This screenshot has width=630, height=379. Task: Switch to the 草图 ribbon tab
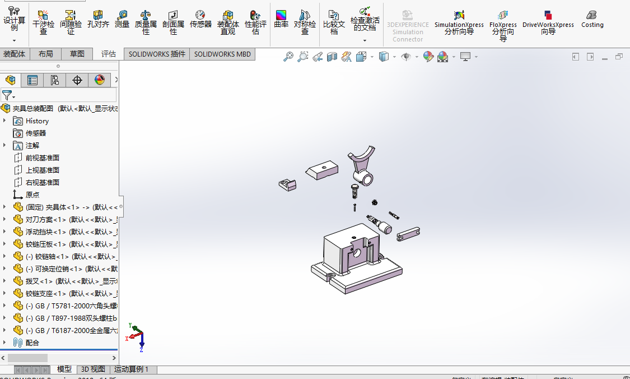click(x=77, y=54)
